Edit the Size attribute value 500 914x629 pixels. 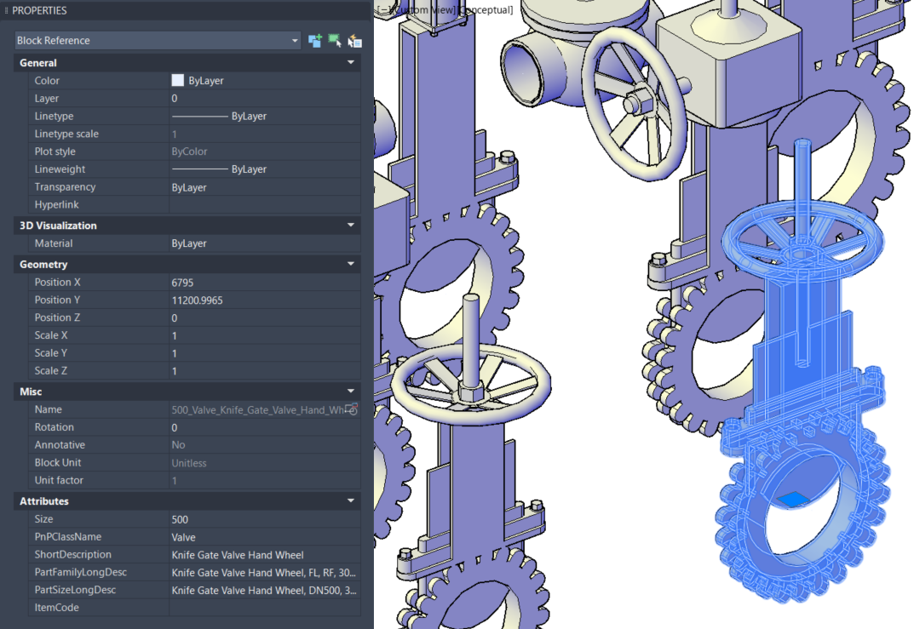pyautogui.click(x=265, y=519)
